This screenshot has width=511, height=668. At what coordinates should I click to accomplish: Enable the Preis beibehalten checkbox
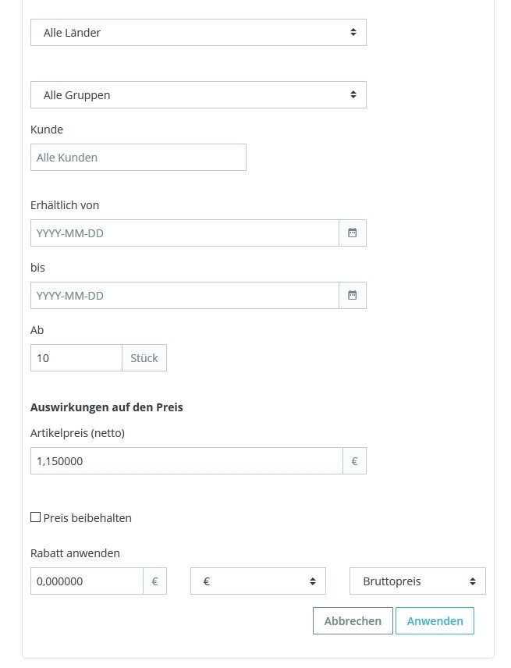point(35,517)
